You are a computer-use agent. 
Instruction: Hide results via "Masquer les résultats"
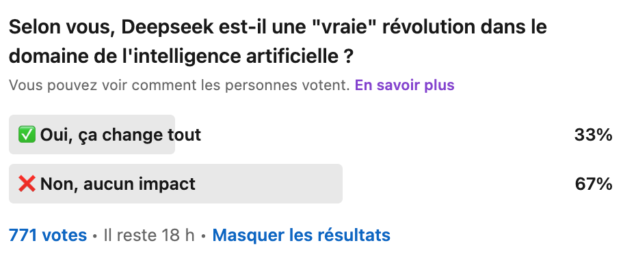(x=302, y=236)
